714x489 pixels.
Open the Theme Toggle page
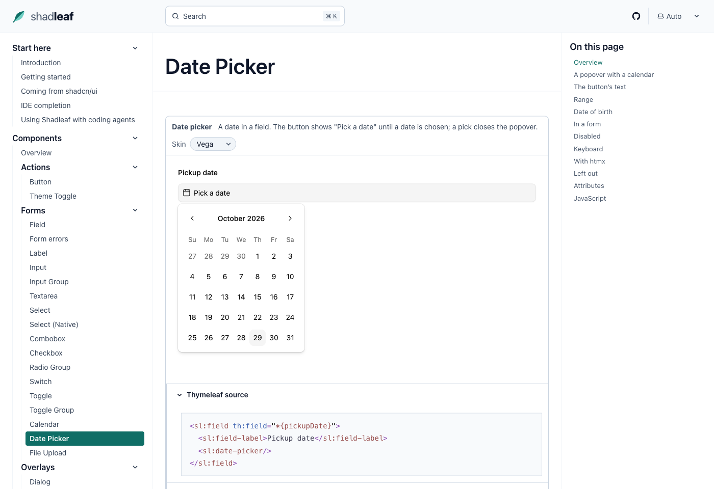53,196
